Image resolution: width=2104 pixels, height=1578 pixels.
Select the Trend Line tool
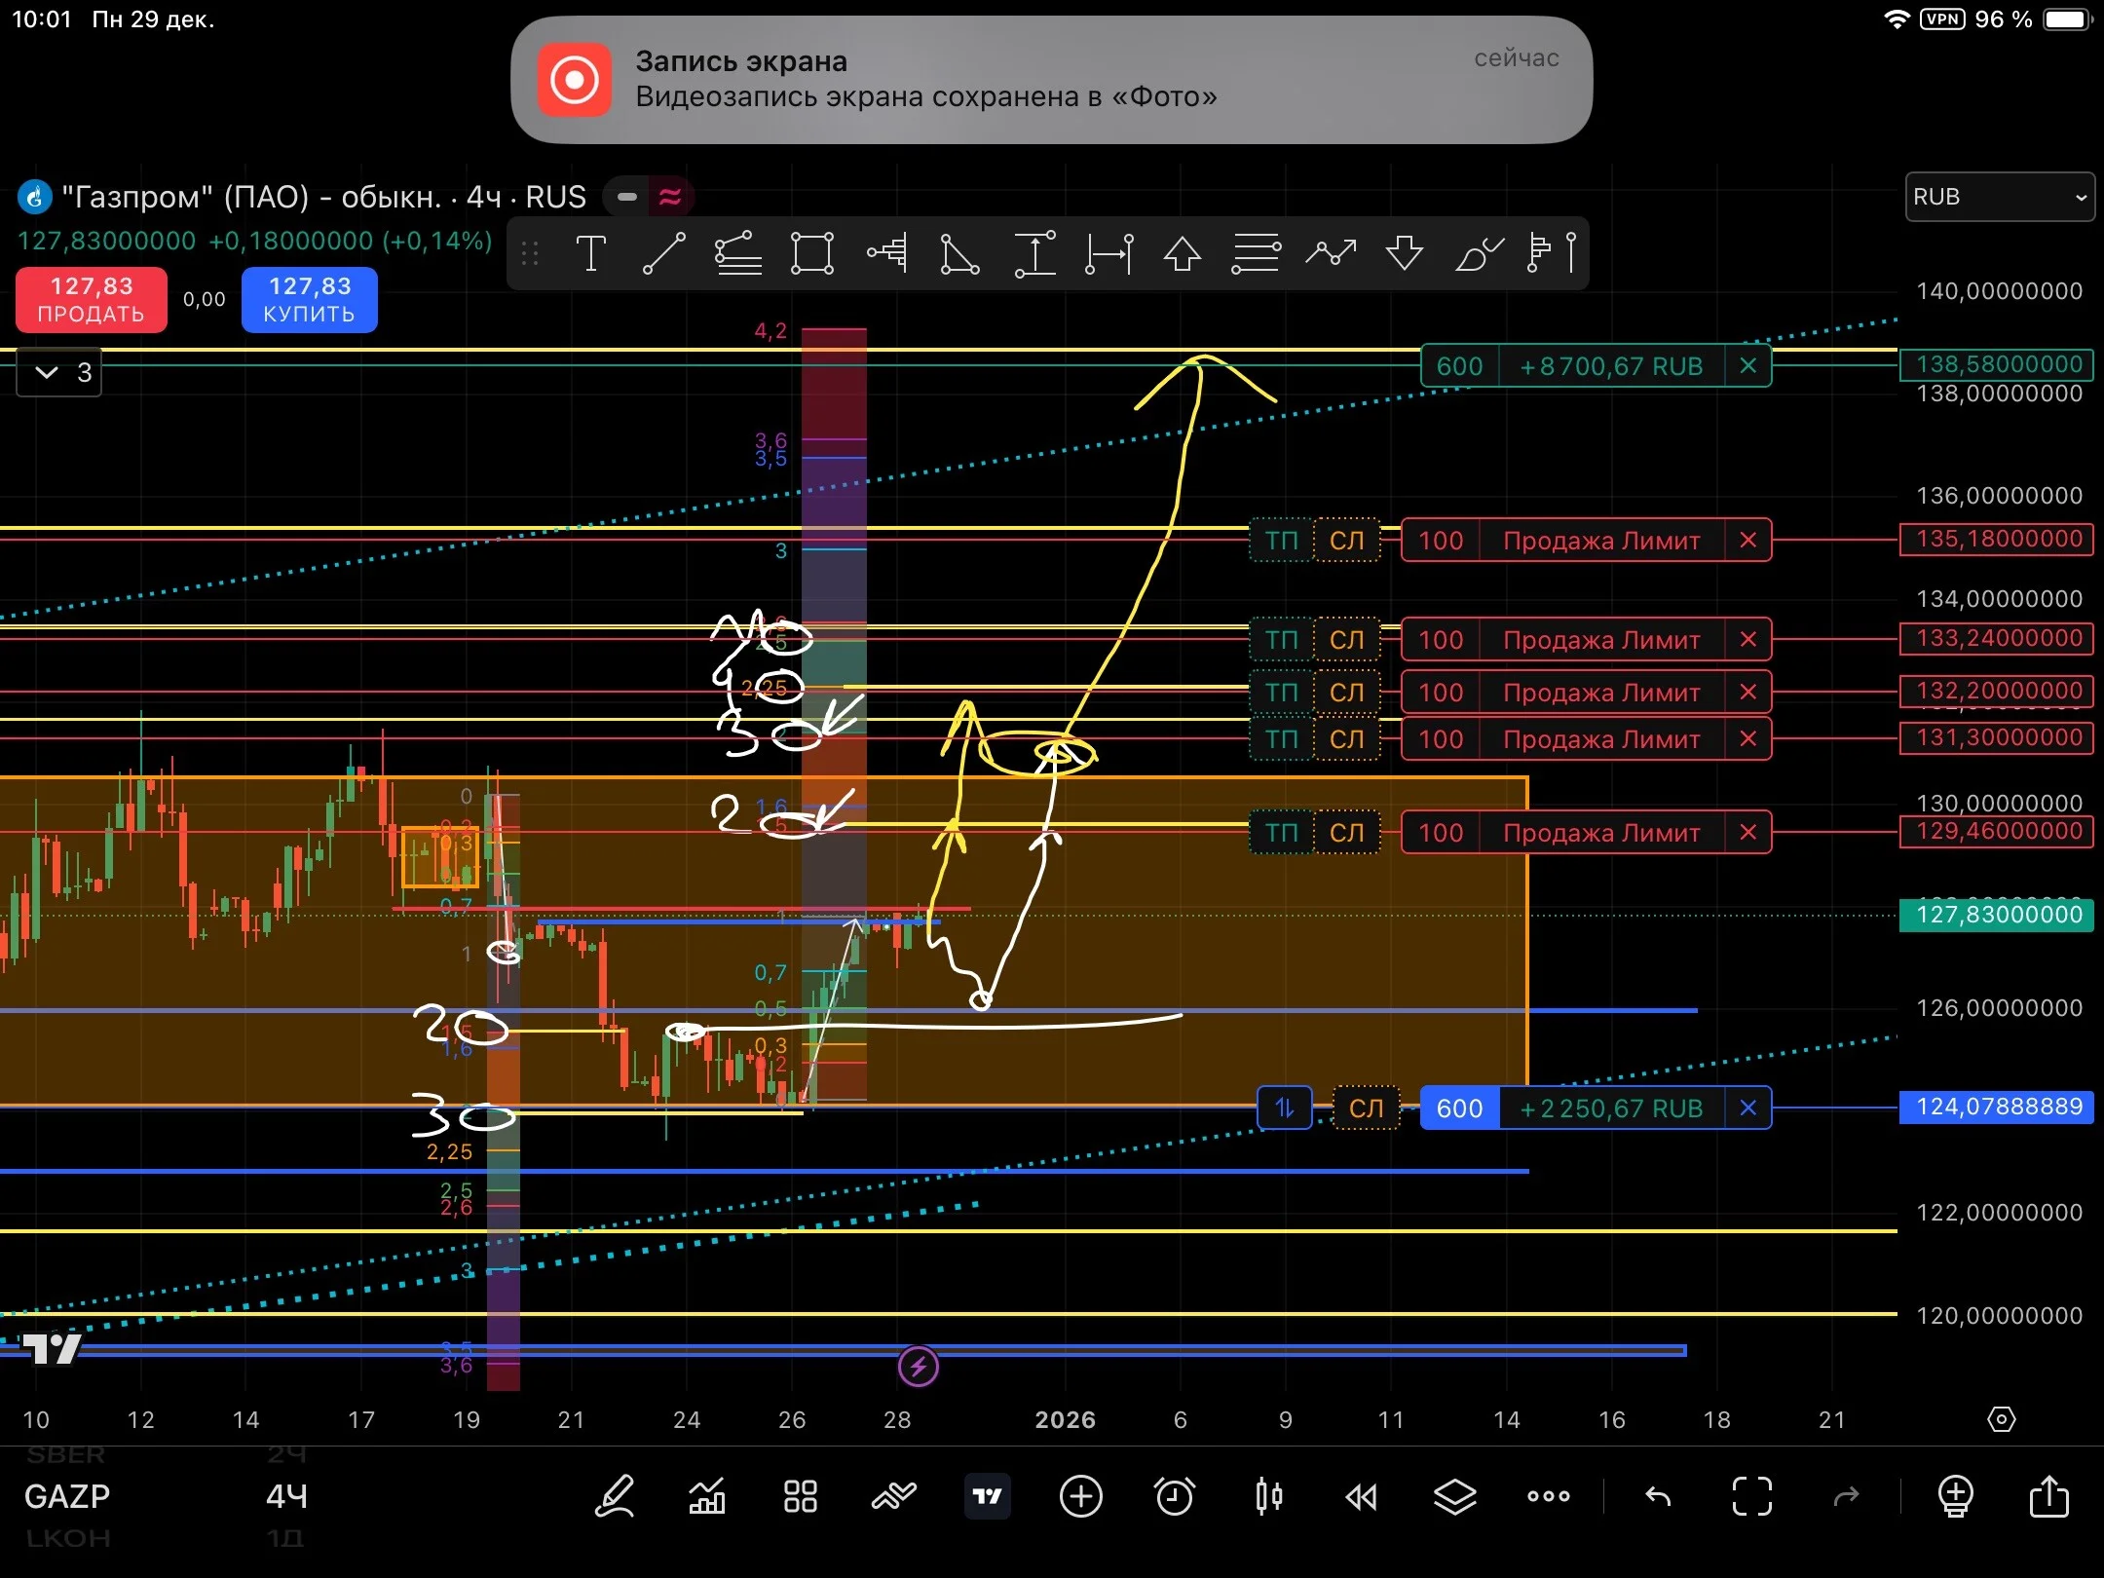[664, 253]
